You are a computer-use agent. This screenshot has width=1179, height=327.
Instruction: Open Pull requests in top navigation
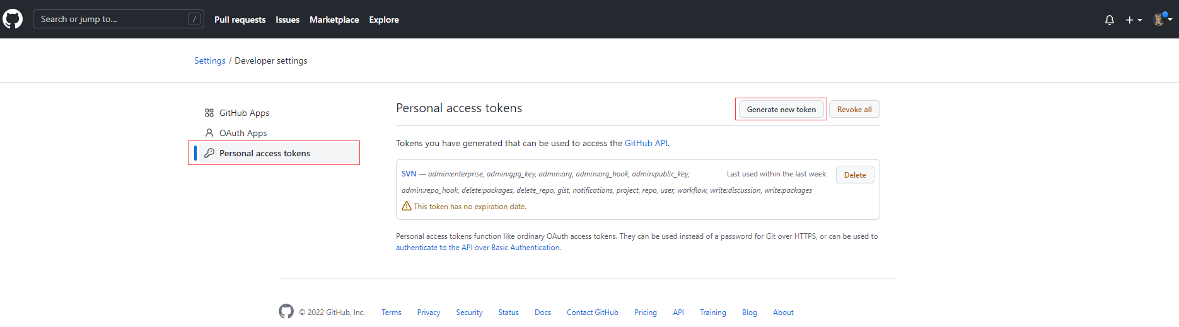tap(240, 20)
